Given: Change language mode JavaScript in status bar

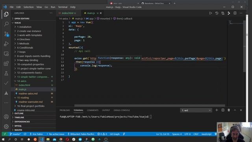Looking at the screenshot, I should [x=206, y=134].
